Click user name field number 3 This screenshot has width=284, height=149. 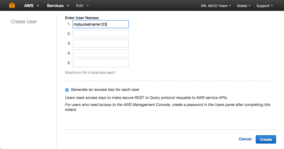(x=101, y=44)
